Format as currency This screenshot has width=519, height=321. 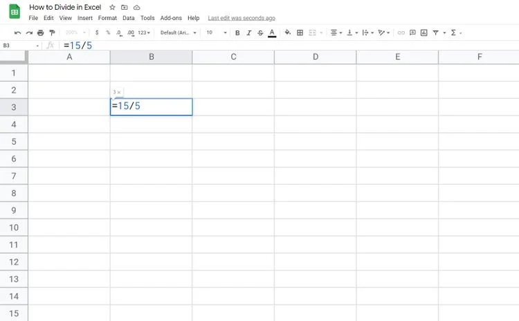point(97,33)
